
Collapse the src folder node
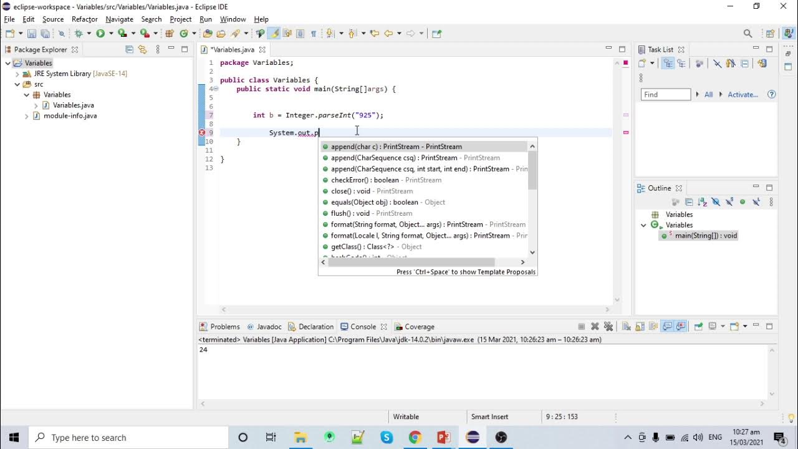(x=17, y=84)
